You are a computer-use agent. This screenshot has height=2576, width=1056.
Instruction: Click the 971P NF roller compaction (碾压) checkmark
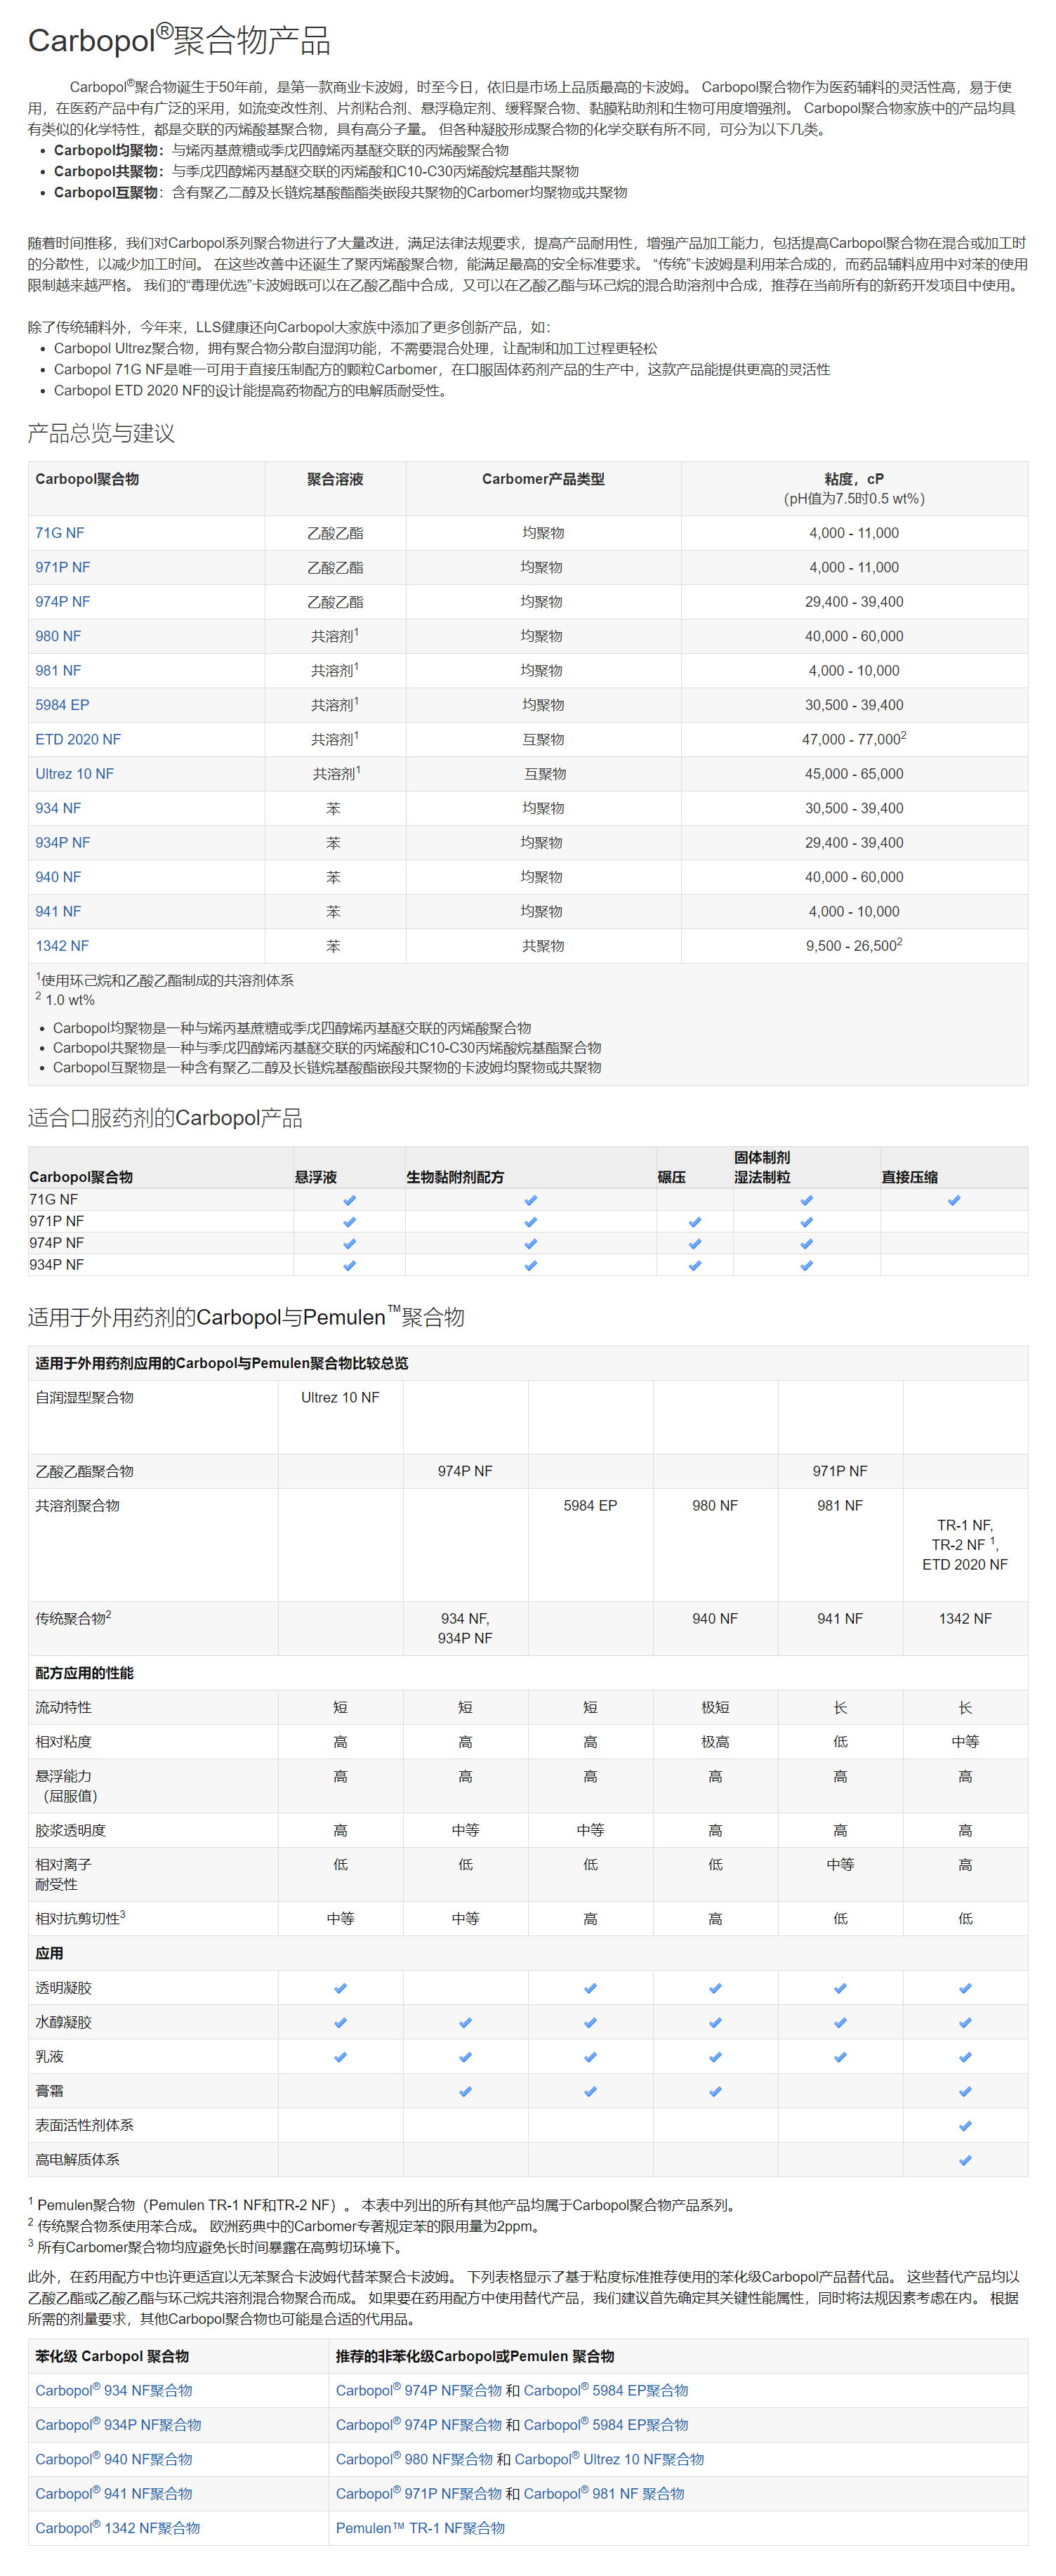695,1222
